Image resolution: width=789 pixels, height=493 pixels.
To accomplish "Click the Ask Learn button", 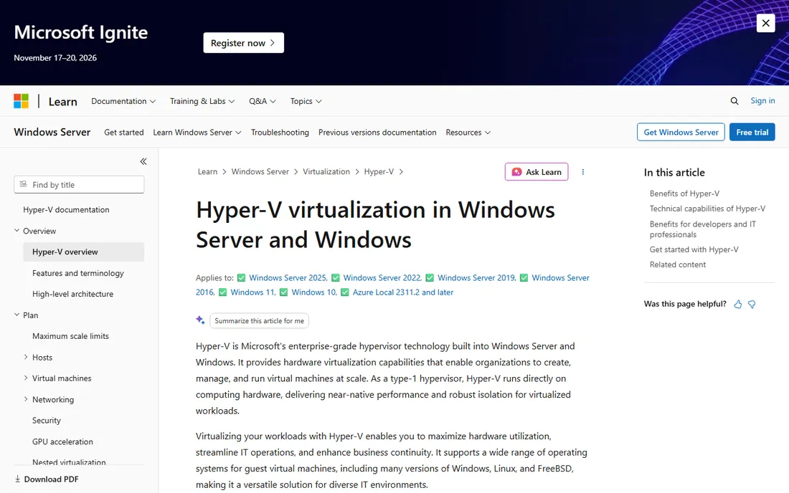I will [x=537, y=172].
